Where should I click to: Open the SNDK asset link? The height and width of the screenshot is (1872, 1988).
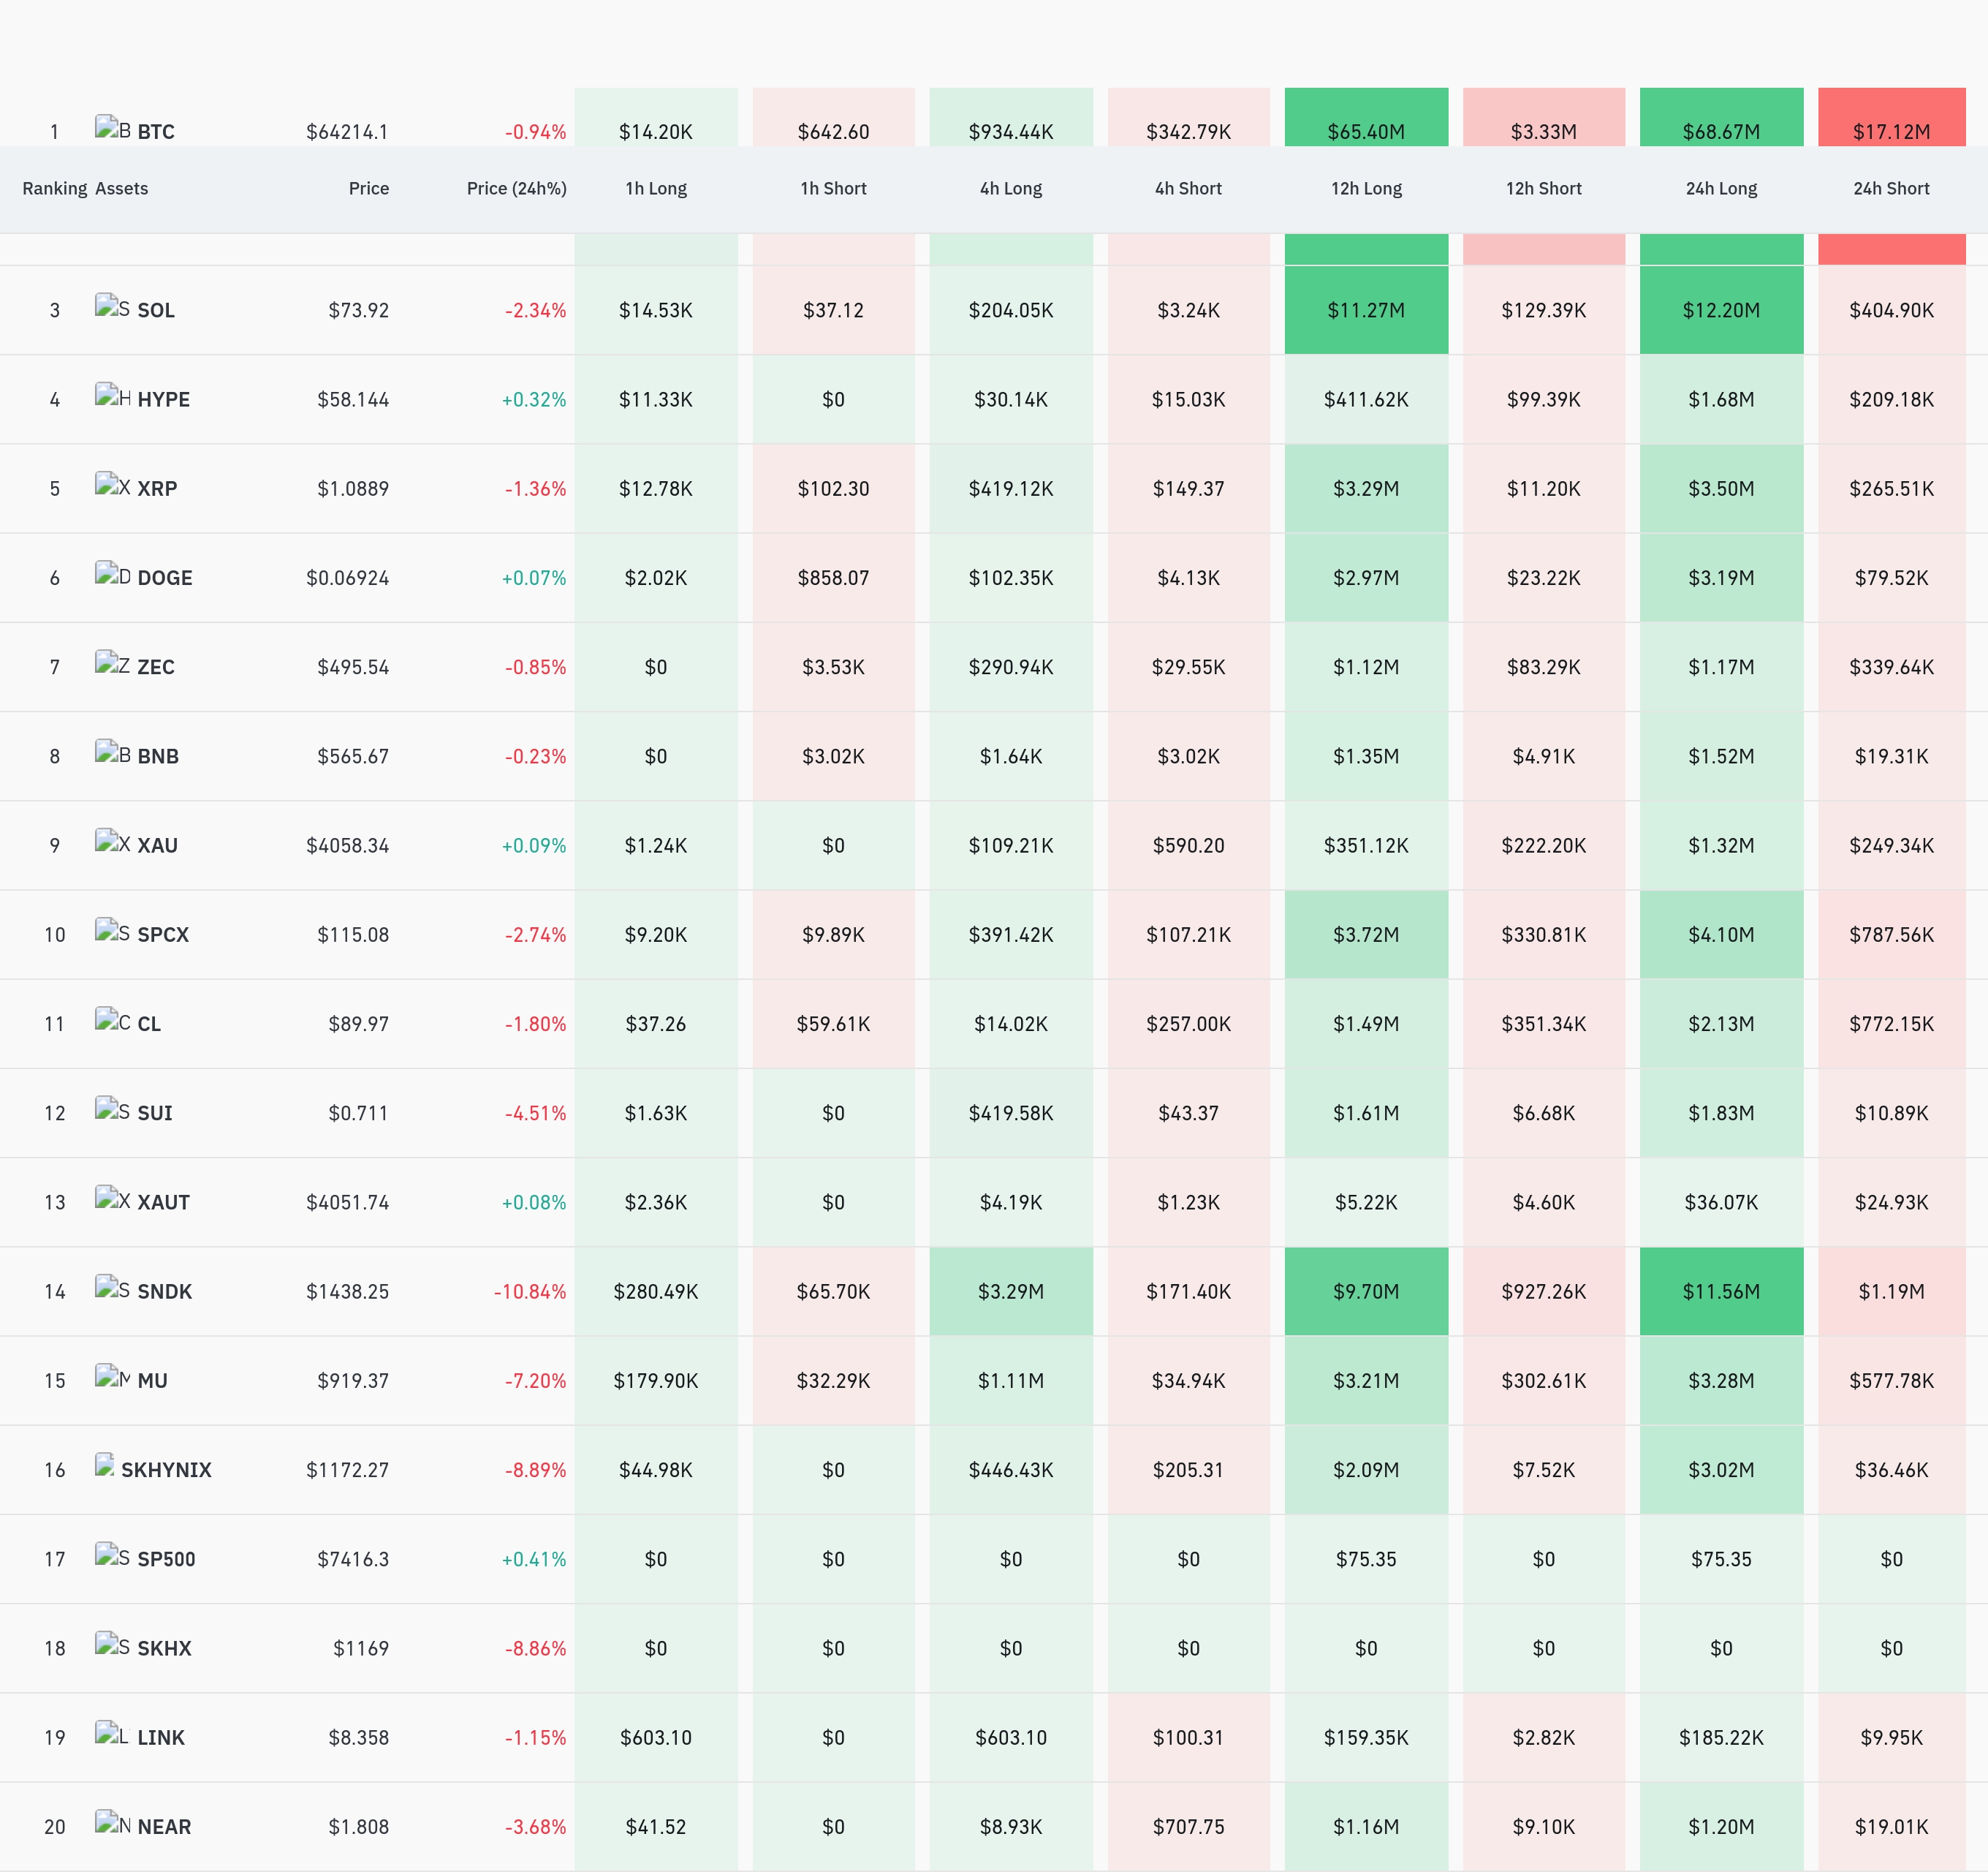click(164, 1291)
